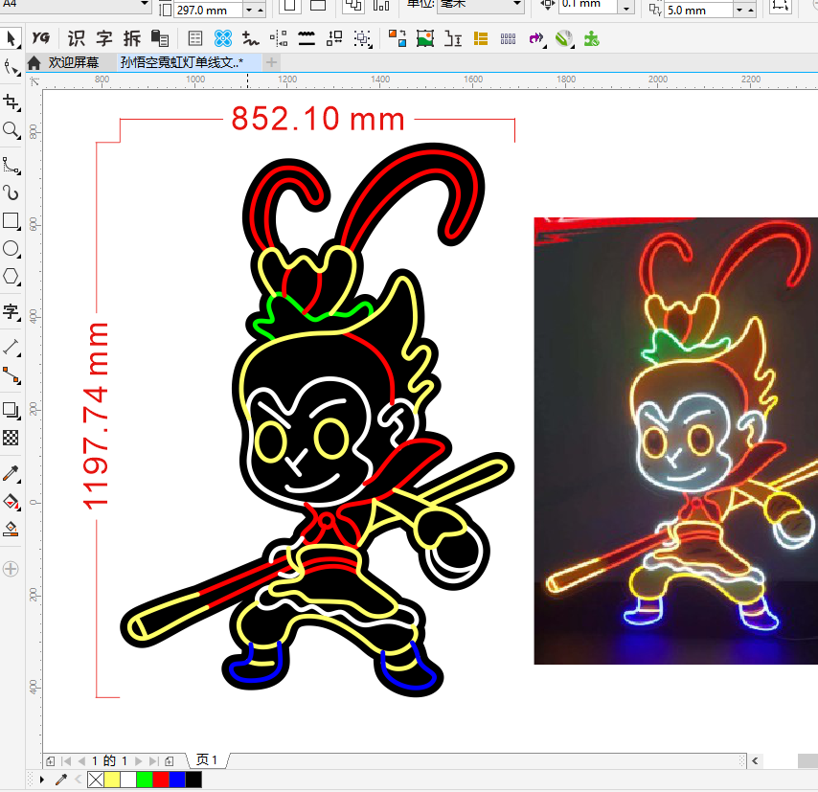818x792 pixels.
Task: Select the Interactive Fill tool
Action: click(x=11, y=502)
